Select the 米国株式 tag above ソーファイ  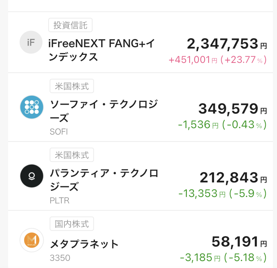point(72,86)
